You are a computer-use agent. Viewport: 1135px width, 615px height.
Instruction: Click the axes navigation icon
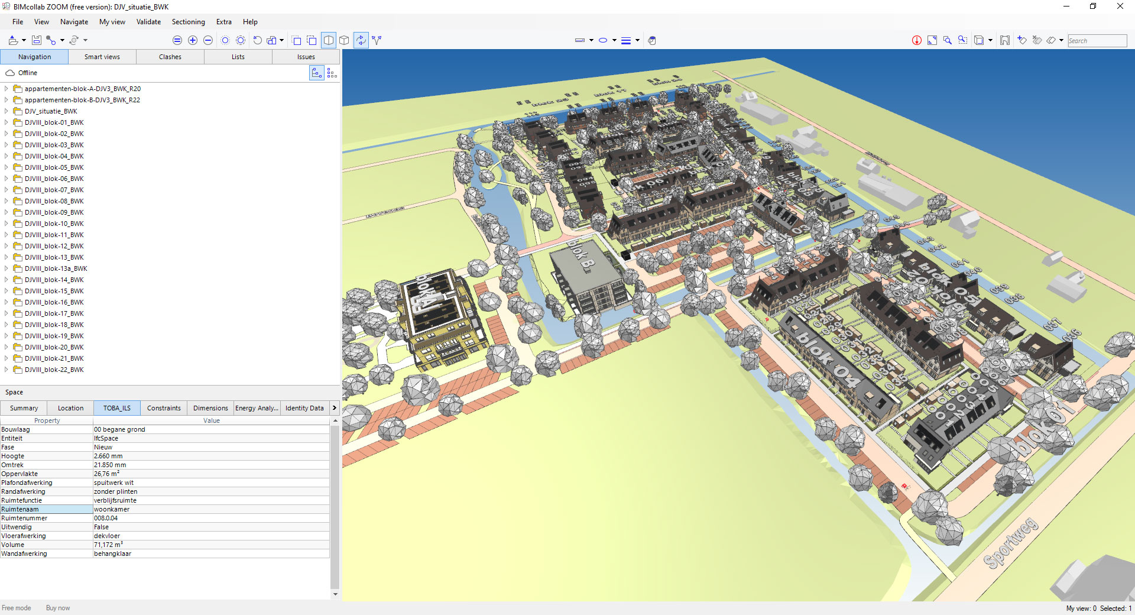click(377, 40)
